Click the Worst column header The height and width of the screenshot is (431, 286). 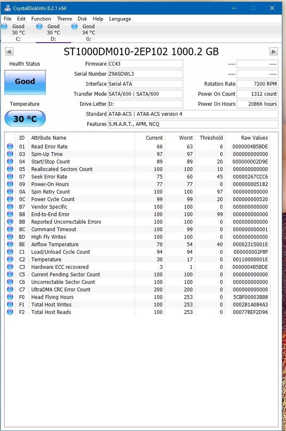[180, 138]
